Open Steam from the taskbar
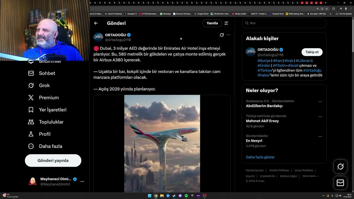Image resolution: width=354 pixels, height=199 pixels. click(174, 196)
